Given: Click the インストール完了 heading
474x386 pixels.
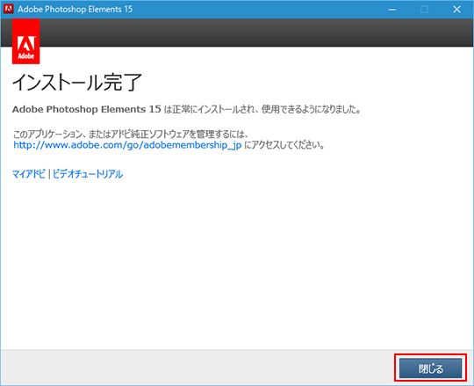Looking at the screenshot, I should click(76, 83).
